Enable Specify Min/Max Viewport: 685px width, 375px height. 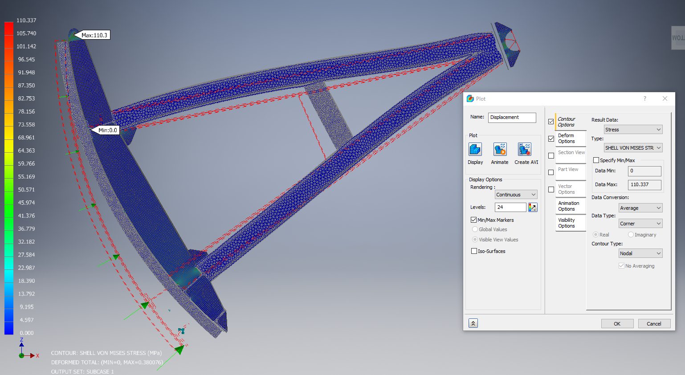(x=596, y=160)
